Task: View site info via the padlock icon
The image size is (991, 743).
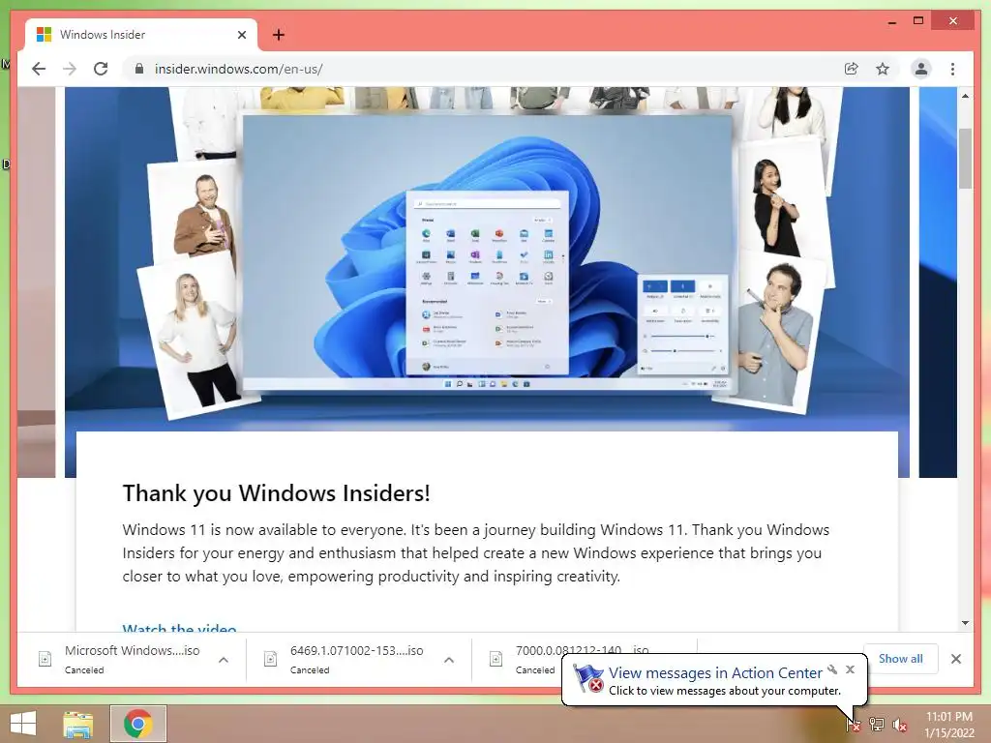Action: pyautogui.click(x=139, y=69)
